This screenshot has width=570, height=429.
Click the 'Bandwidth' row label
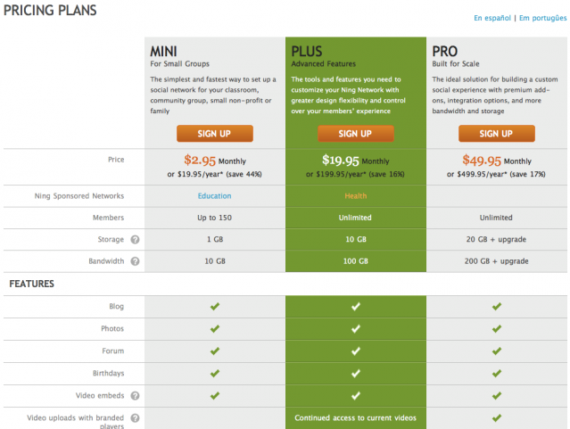(106, 261)
